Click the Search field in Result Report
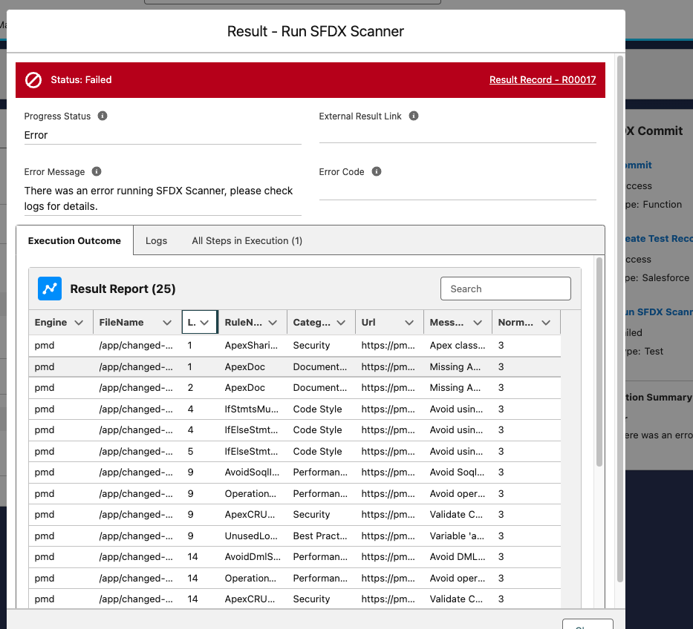Image resolution: width=693 pixels, height=629 pixels. click(506, 289)
